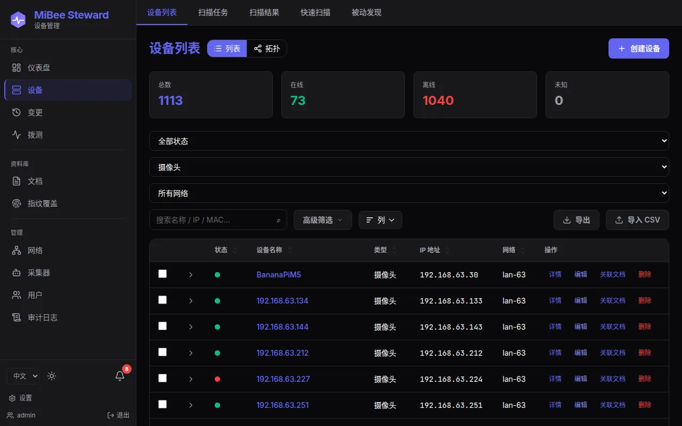Image resolution: width=682 pixels, height=426 pixels.
Task: Switch to 被动发现 tab
Action: 367,12
